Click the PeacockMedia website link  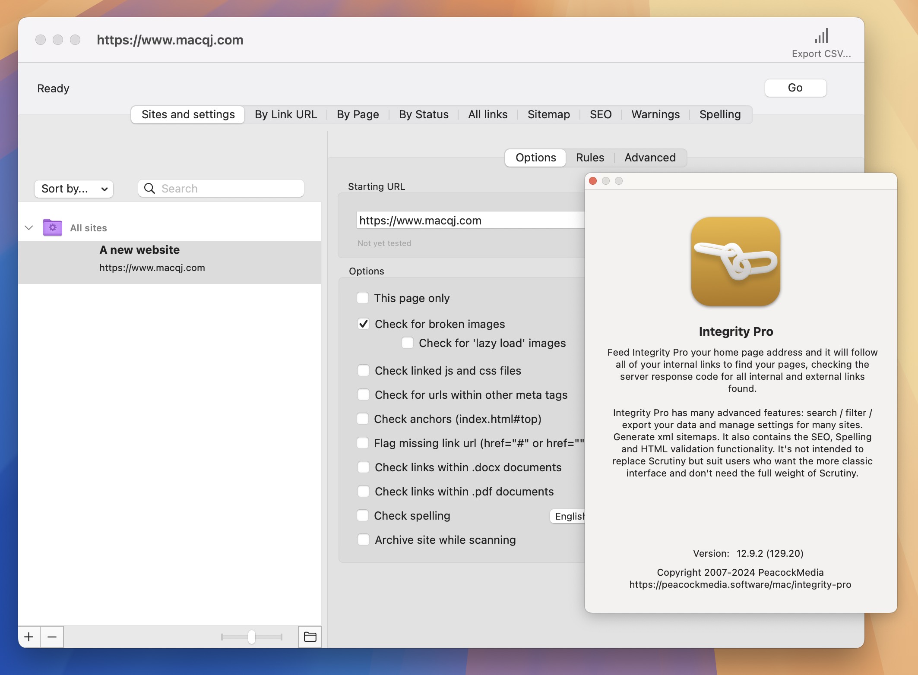740,584
